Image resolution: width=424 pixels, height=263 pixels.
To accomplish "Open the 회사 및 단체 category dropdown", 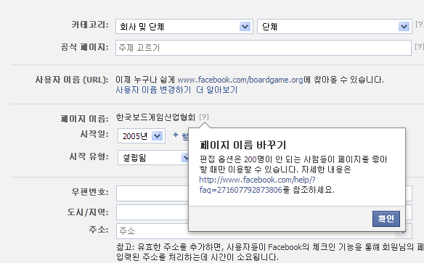I will [184, 26].
